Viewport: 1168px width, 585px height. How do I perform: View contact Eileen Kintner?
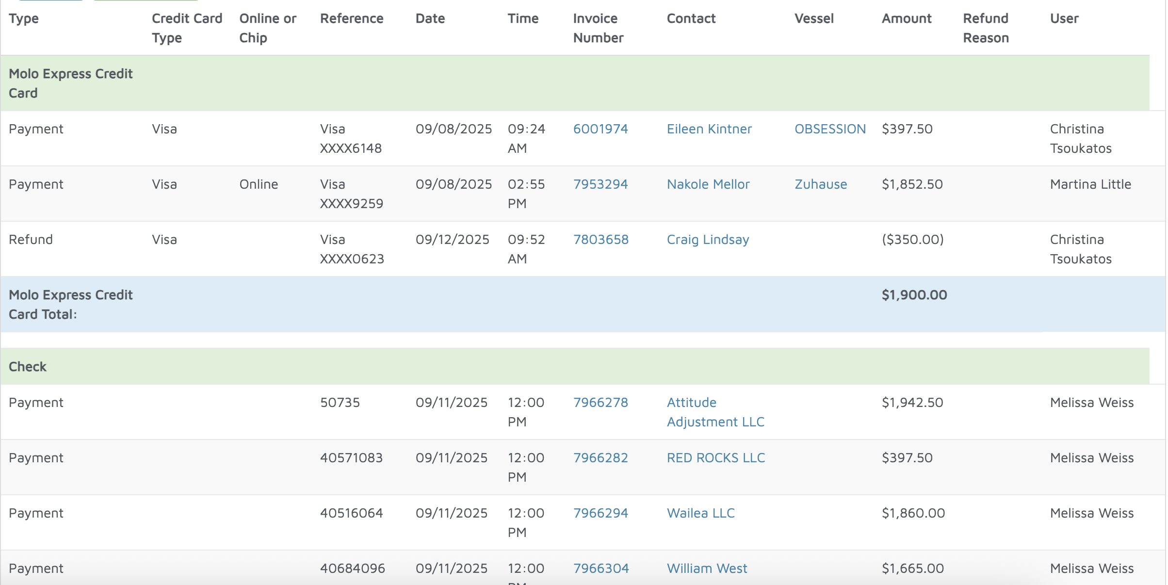(x=709, y=129)
